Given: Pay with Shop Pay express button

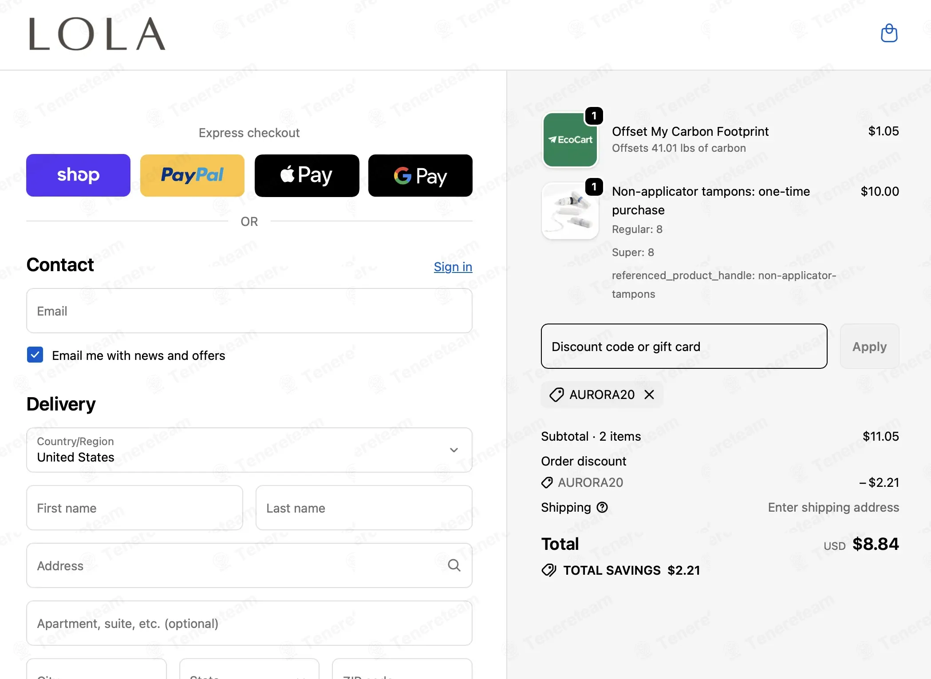Looking at the screenshot, I should coord(78,175).
